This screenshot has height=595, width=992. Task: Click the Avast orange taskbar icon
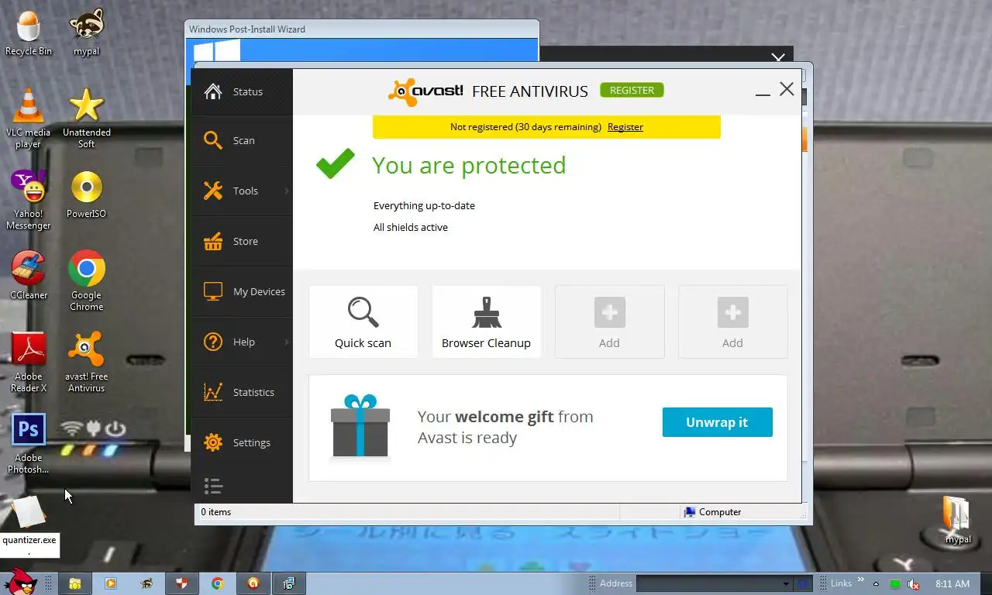(x=253, y=583)
